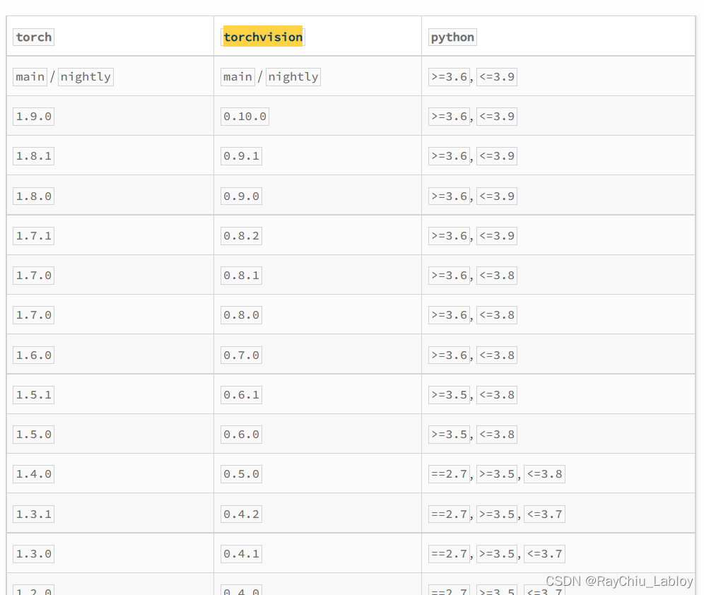Click "<=3.9" in the main / nightly row
This screenshot has width=704, height=595.
click(497, 77)
